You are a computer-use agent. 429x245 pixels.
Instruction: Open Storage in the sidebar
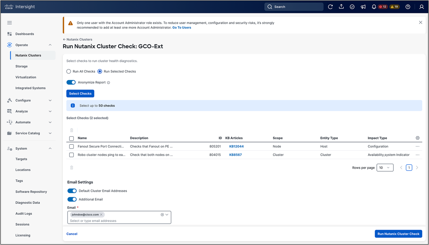[x=21, y=66]
